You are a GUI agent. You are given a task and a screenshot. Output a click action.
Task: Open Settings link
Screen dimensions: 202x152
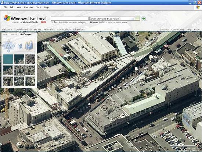[164, 29]
